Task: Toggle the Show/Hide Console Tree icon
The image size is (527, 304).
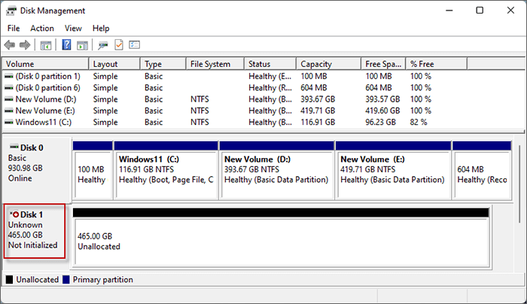Action: point(46,45)
